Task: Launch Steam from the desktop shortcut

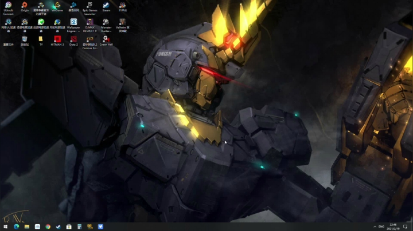Action: click(106, 6)
